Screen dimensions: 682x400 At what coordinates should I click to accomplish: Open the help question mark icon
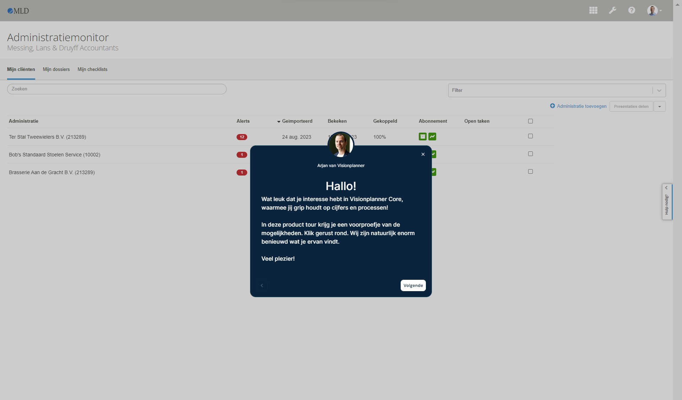(632, 10)
